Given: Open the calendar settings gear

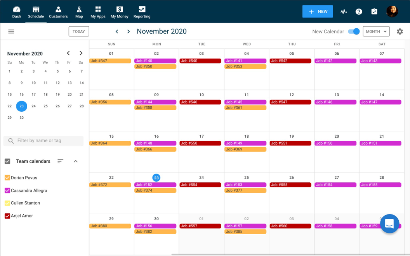Looking at the screenshot, I should [x=400, y=31].
